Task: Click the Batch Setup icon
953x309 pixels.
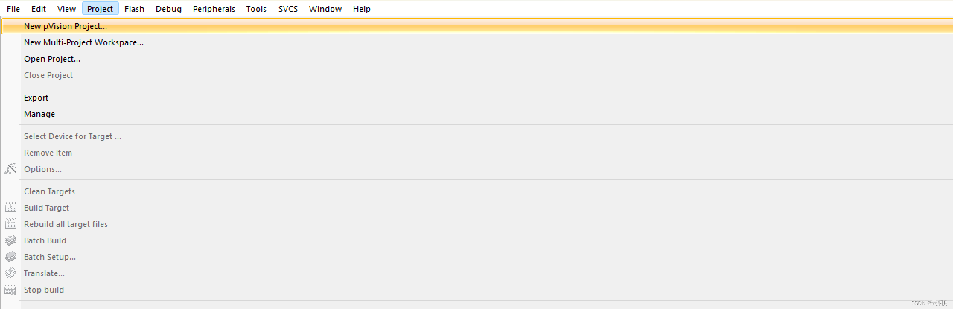Action: point(10,257)
